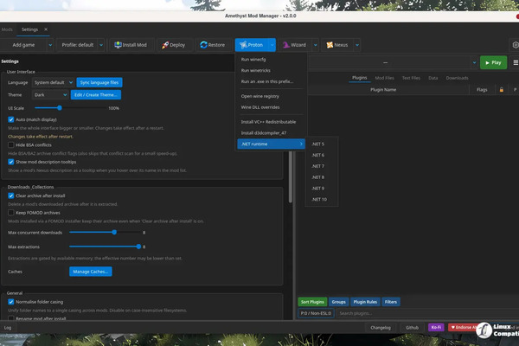Click the green Play button
This screenshot has width=519, height=346.
(493, 62)
